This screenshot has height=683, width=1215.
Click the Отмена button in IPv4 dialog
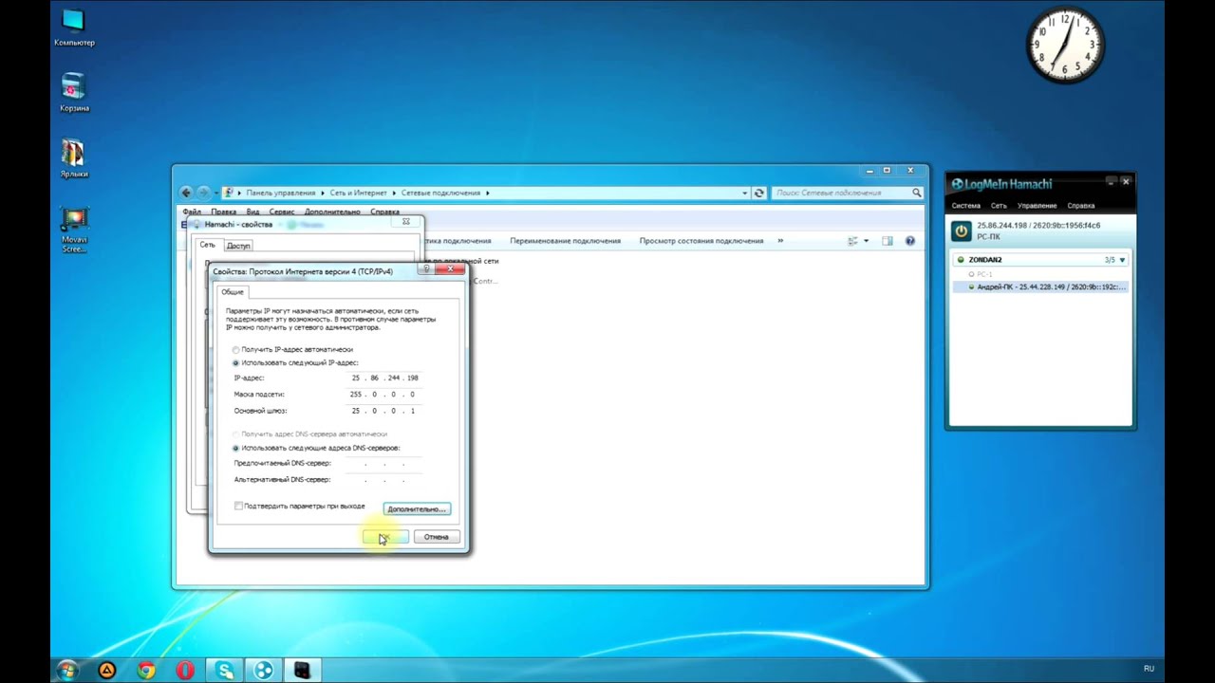tap(437, 537)
